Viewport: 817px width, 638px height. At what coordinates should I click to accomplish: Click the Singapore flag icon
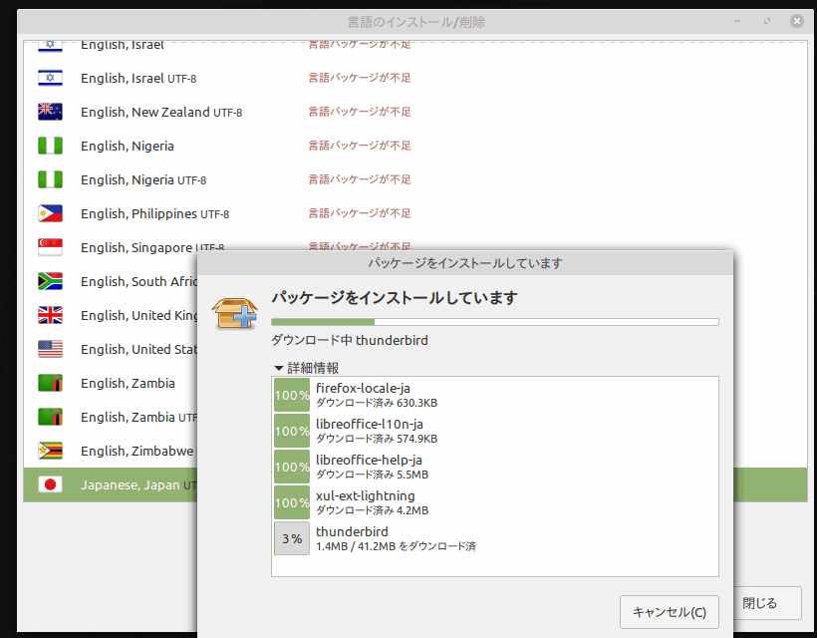tap(50, 246)
